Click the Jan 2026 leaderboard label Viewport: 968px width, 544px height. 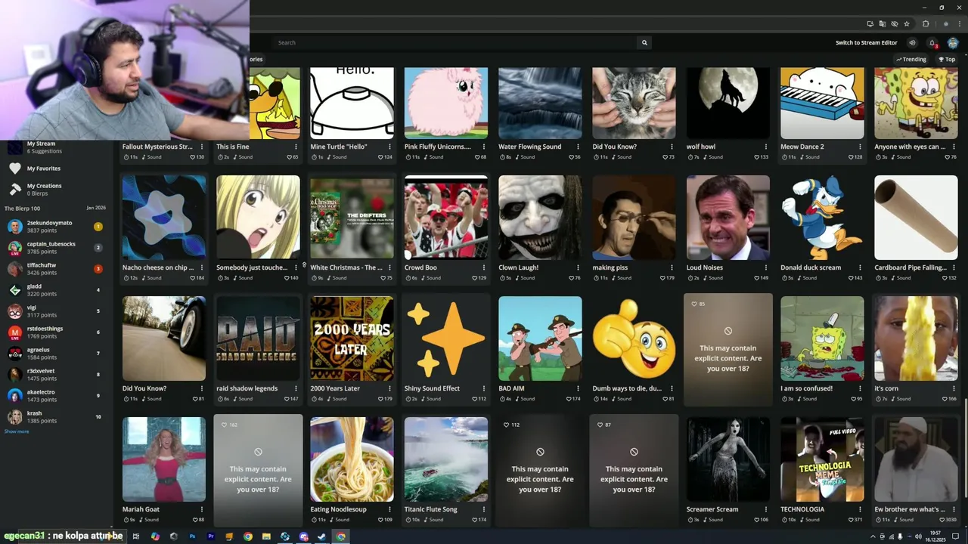pos(96,208)
